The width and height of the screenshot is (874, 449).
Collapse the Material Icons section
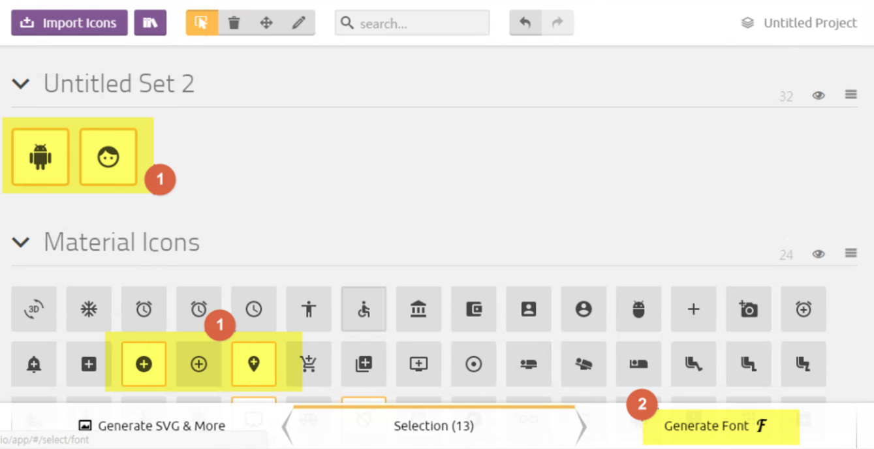click(x=21, y=243)
